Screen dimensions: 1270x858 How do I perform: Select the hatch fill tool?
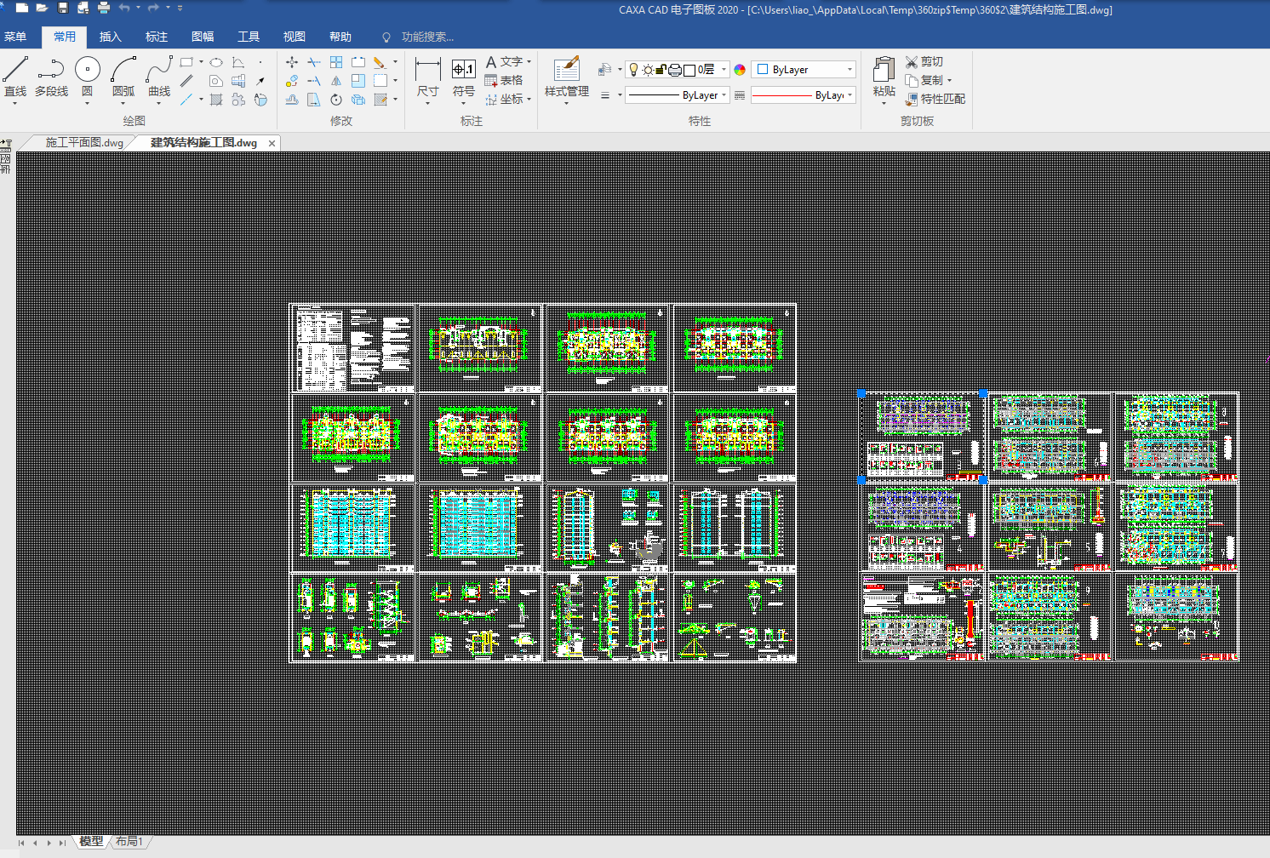pos(216,100)
